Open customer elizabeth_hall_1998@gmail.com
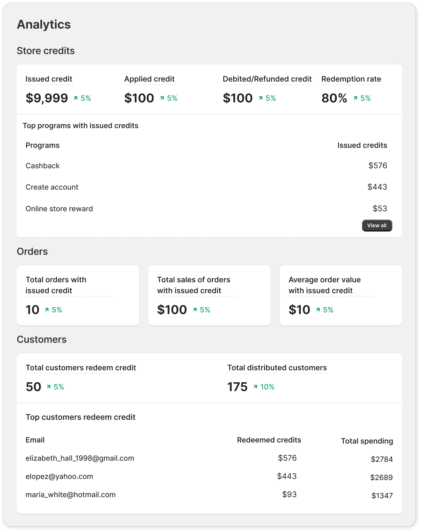The image size is (421, 532). coord(80,458)
